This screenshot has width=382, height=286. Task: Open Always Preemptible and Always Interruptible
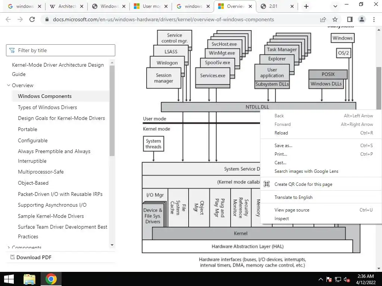54,156
